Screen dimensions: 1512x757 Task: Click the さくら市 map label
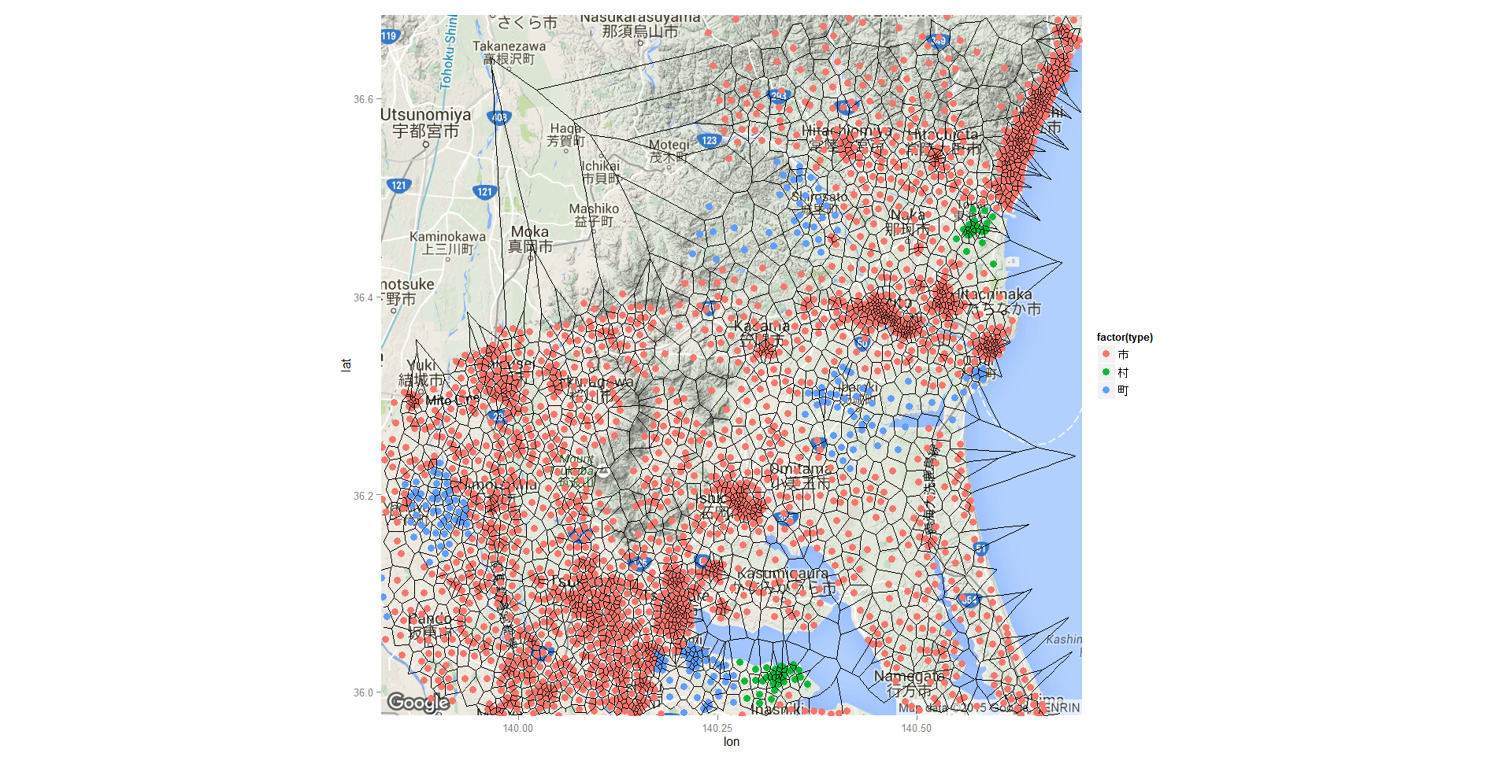point(527,23)
